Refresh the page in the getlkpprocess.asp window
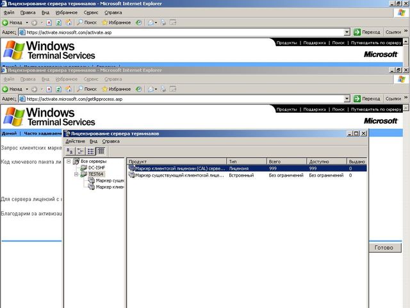This screenshot has height=308, width=410. tap(58, 89)
